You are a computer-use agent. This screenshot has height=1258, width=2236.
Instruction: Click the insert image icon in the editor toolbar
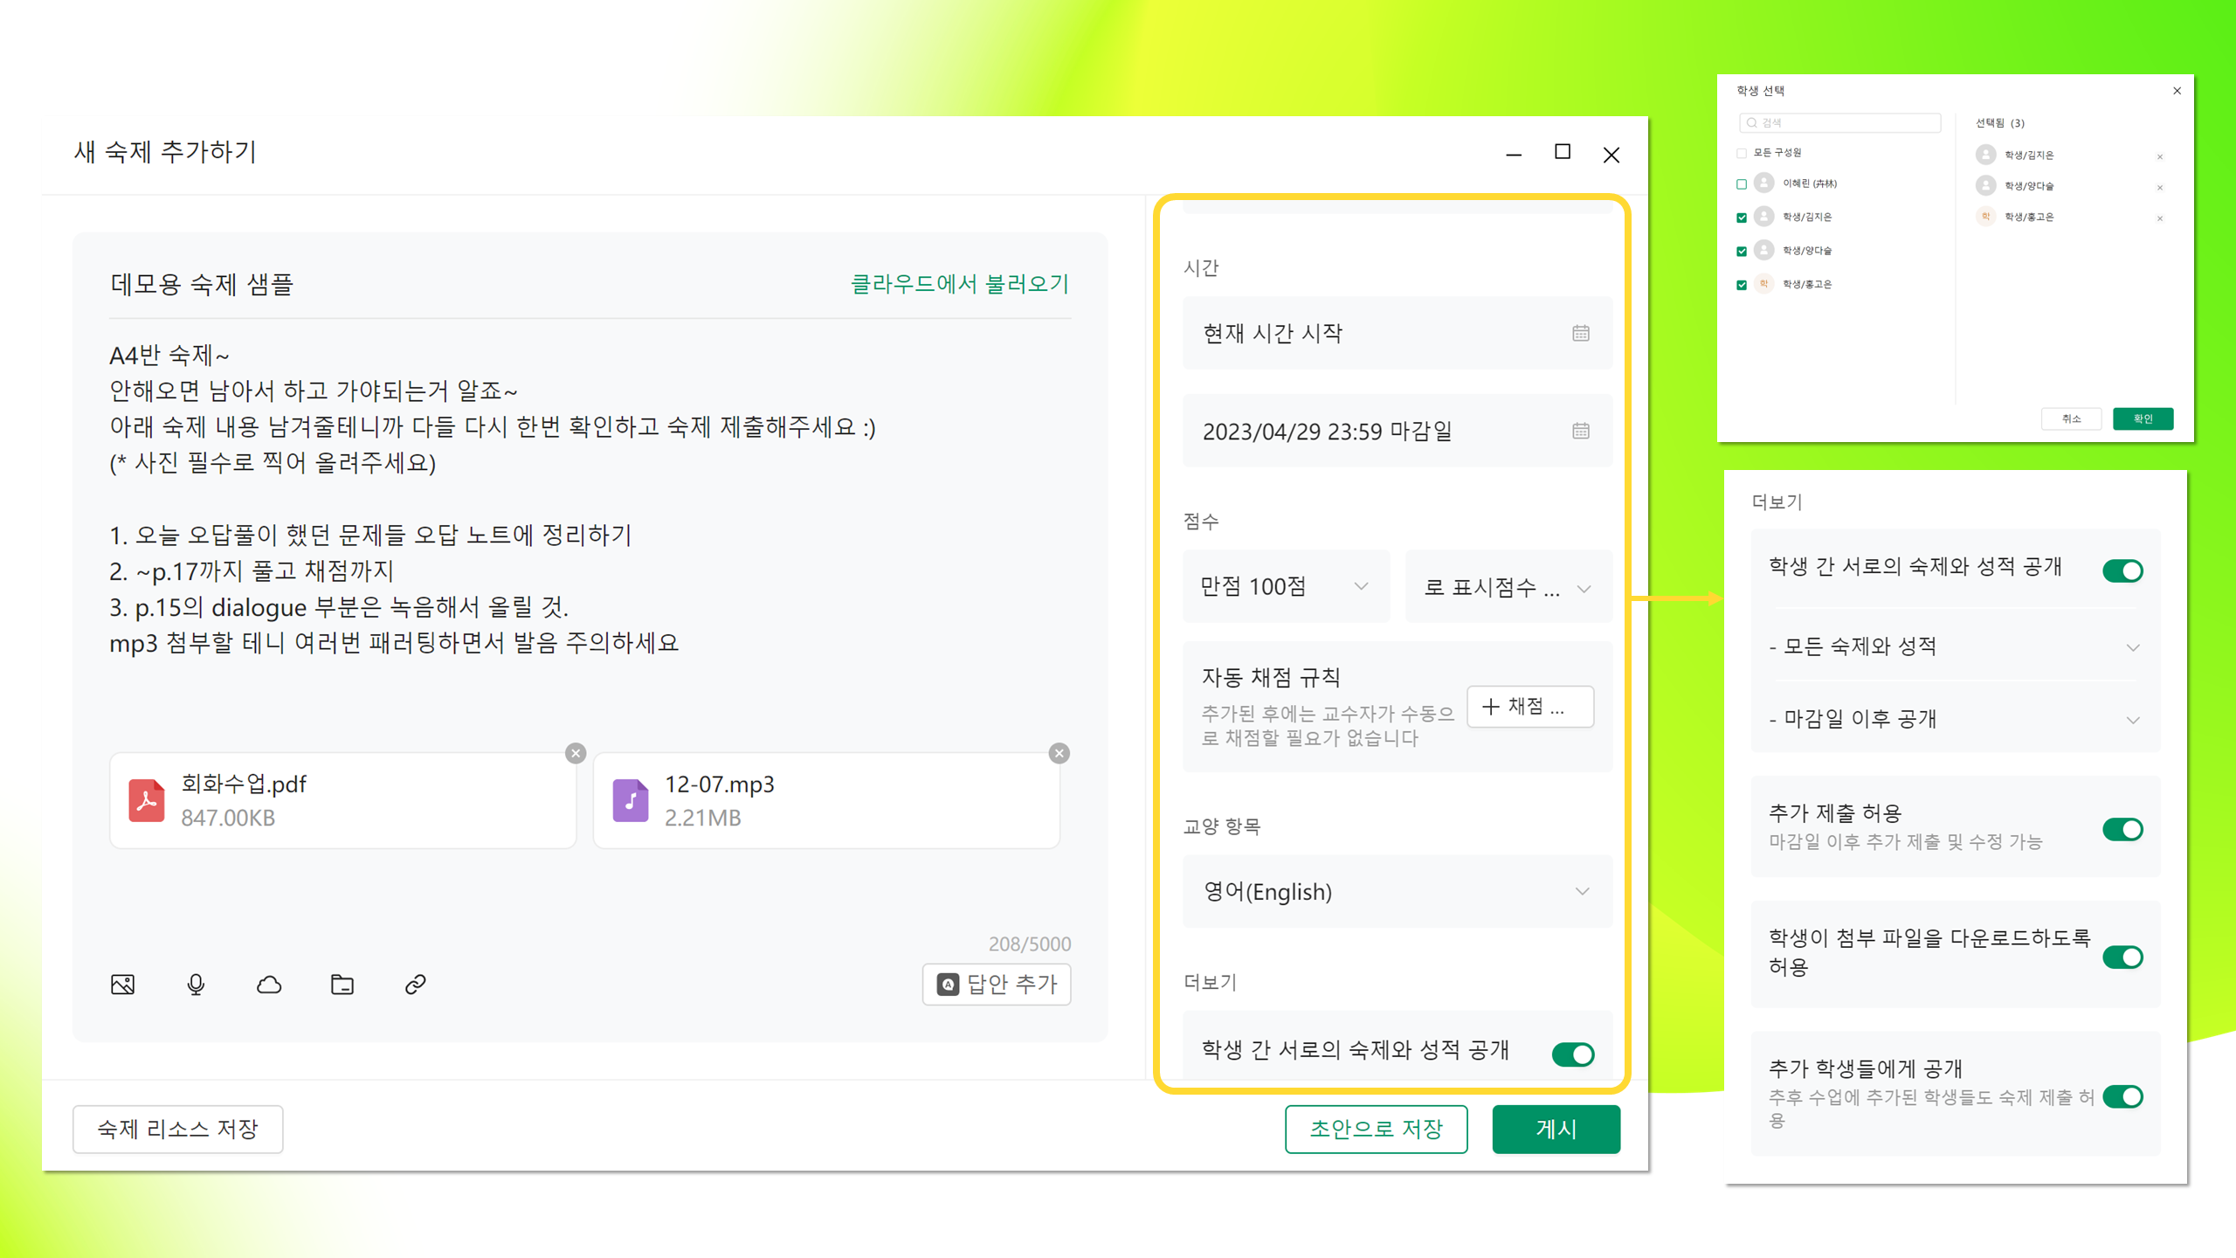tap(123, 985)
